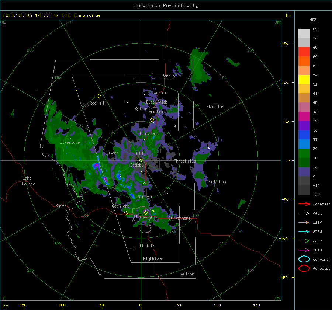Viewport: 332px width, 310px height.
Task: Click the cyan current ellipse in the legend
Action: tap(304, 259)
